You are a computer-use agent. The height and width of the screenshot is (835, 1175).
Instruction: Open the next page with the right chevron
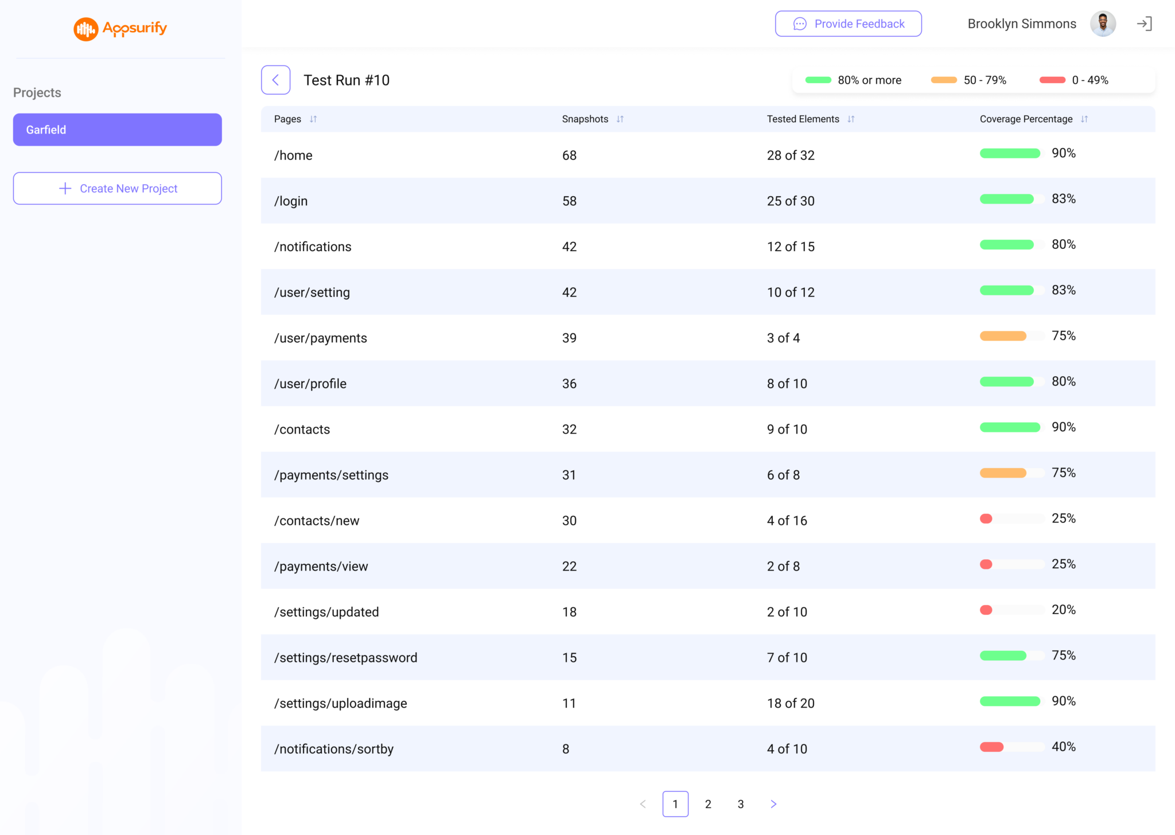(773, 804)
